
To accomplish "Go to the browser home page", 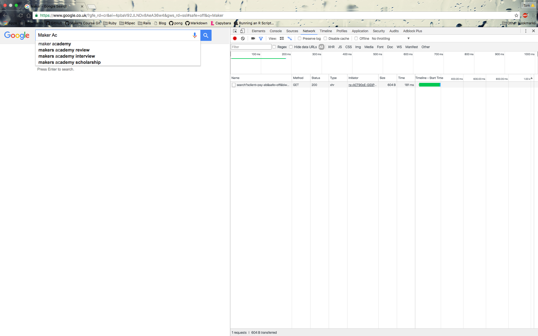I will pos(29,15).
